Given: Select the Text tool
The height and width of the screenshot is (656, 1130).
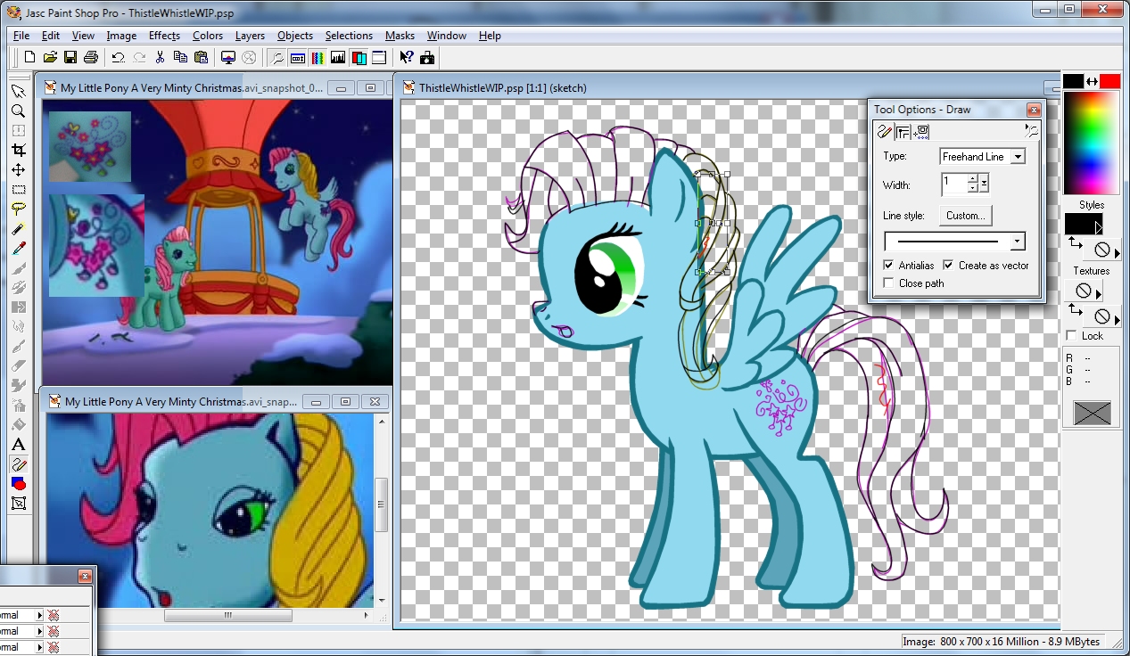Looking at the screenshot, I should tap(18, 444).
